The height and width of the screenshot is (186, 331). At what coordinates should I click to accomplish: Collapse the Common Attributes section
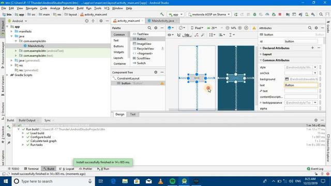tap(261, 60)
